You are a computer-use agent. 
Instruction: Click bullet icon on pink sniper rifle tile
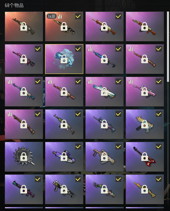click(x=130, y=81)
